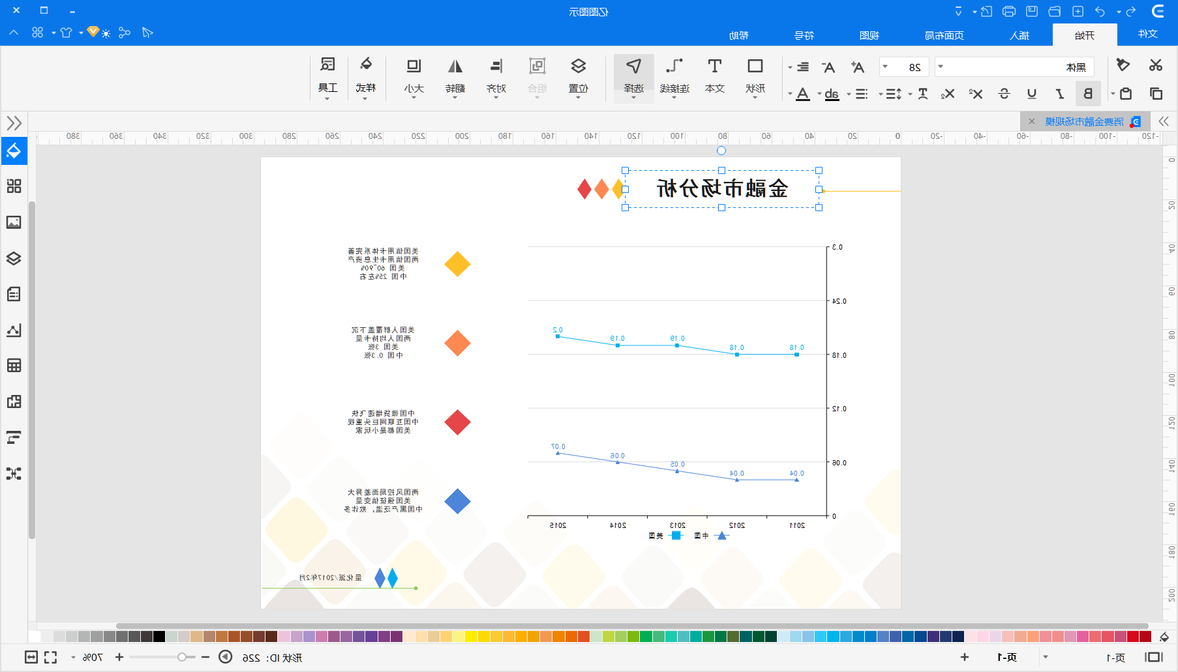1178x672 pixels.
Task: Click the share nodes icon in title bar
Action: (x=125, y=32)
